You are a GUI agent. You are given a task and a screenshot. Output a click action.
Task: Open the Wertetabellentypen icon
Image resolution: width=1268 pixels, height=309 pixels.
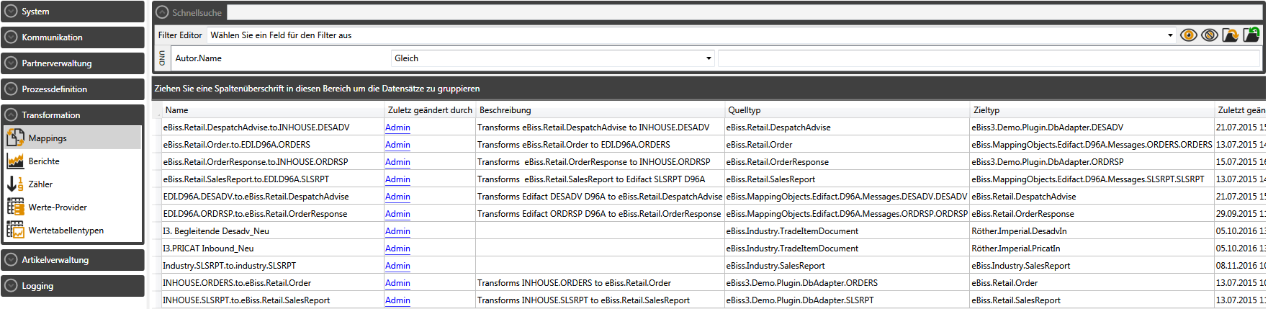pyautogui.click(x=15, y=230)
